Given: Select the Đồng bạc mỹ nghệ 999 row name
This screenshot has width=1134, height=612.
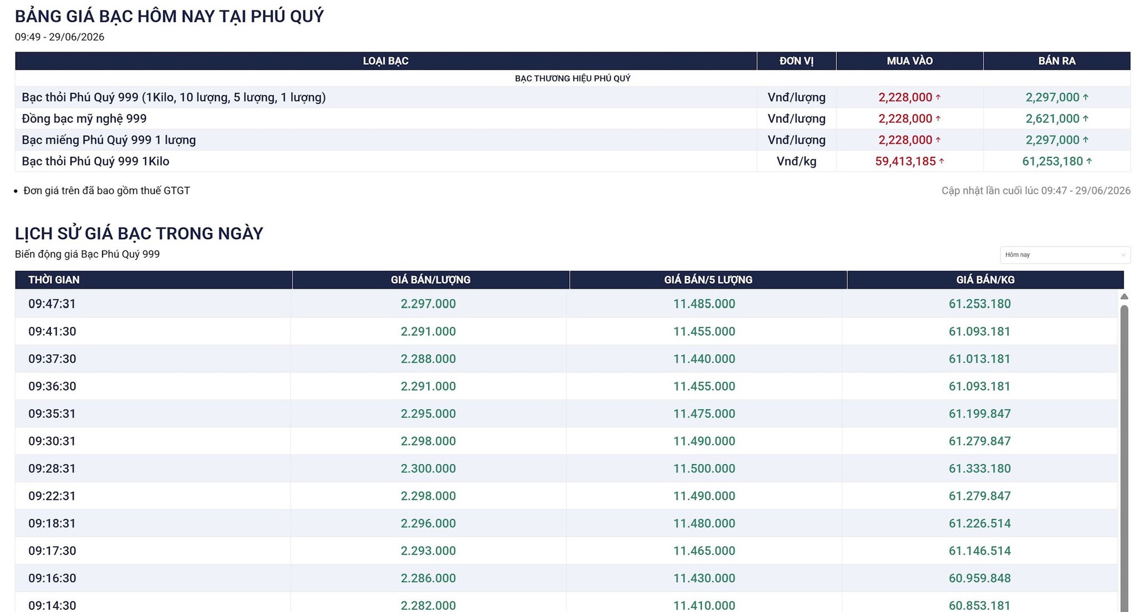Looking at the screenshot, I should point(84,118).
